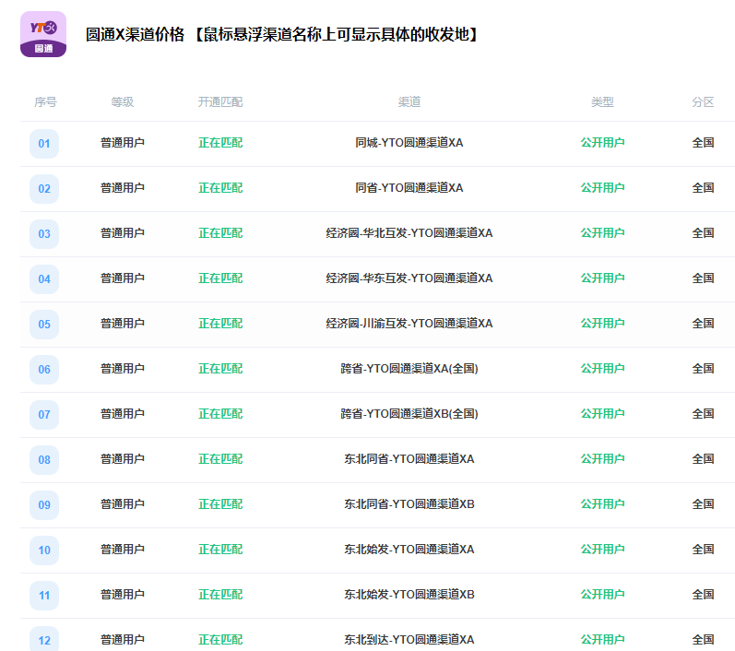Open channel 同省-YTO圆通渠道XA
Image resolution: width=735 pixels, height=651 pixels.
[409, 187]
